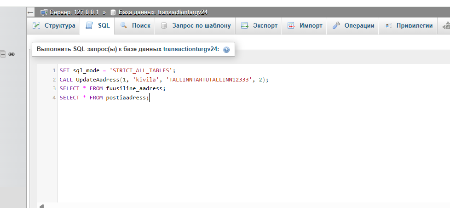Image resolution: width=450 pixels, height=208 pixels.
Task: Click the wrench icon of Операции
Action: click(336, 25)
